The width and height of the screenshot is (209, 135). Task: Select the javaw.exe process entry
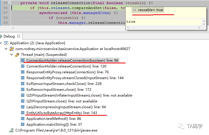pos(56,130)
